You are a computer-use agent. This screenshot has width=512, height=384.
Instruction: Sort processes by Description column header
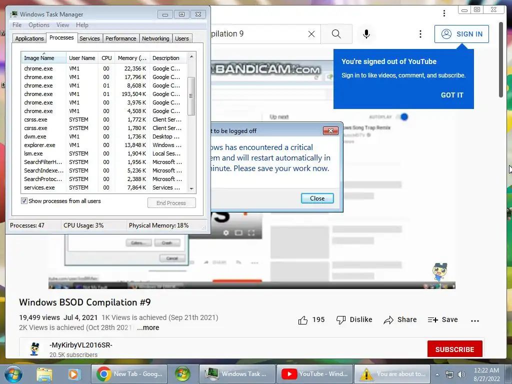point(168,58)
